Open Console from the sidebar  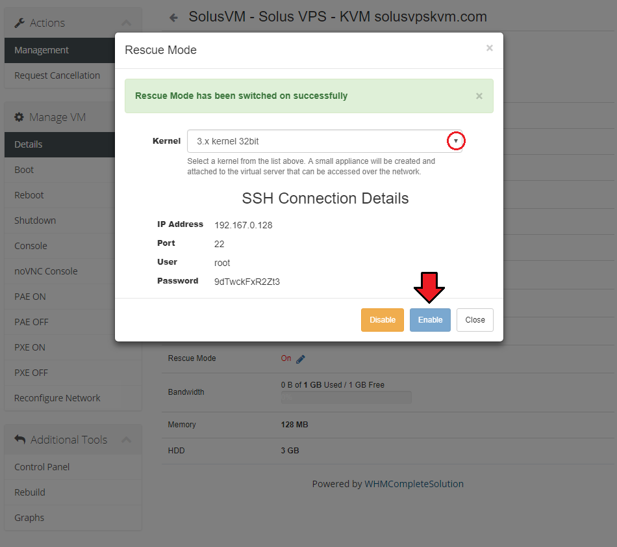point(60,246)
